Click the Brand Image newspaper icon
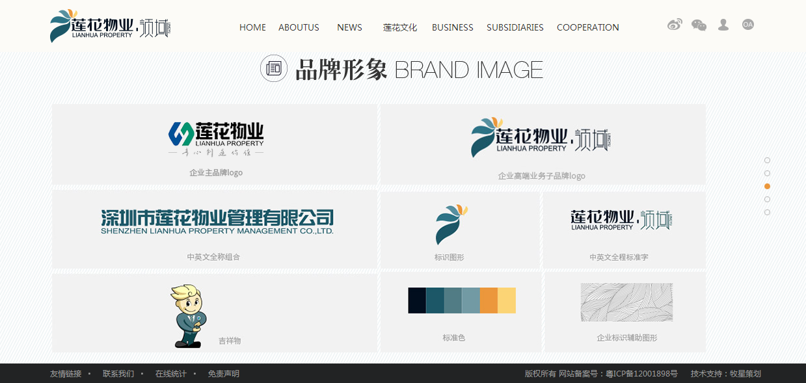The width and height of the screenshot is (806, 383). pyautogui.click(x=274, y=68)
